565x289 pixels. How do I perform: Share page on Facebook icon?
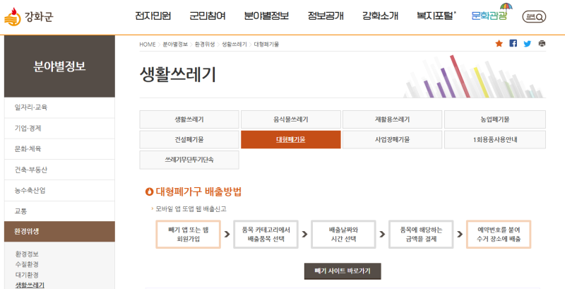(x=513, y=43)
